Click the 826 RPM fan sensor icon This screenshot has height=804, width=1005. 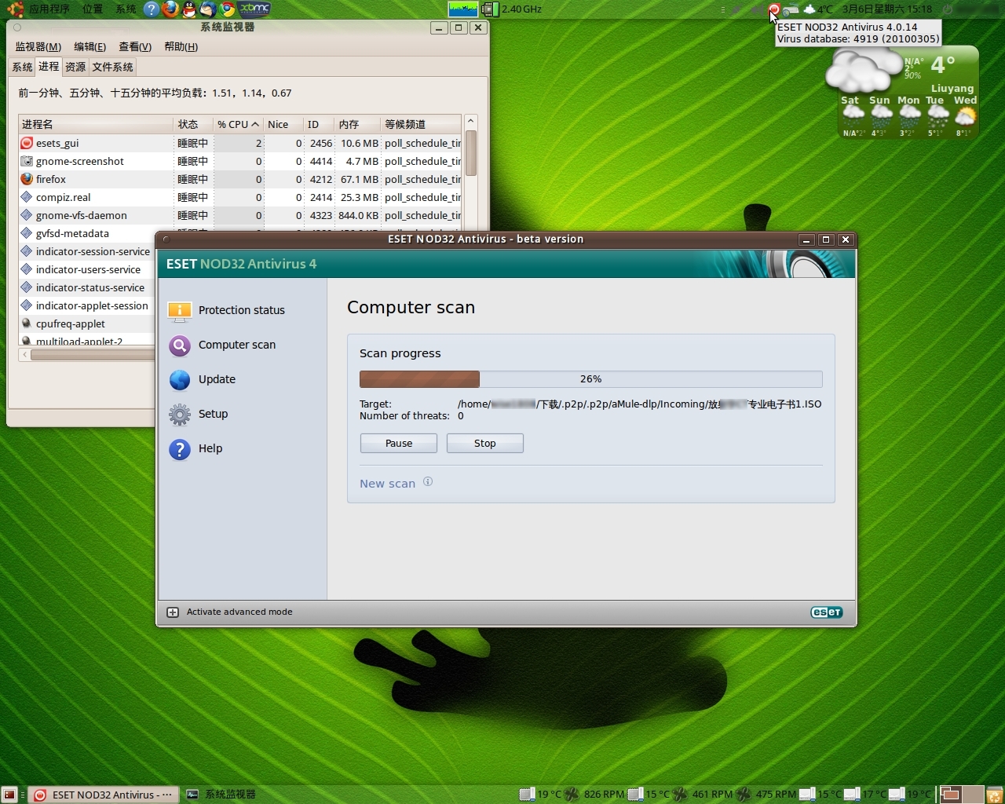(x=572, y=795)
